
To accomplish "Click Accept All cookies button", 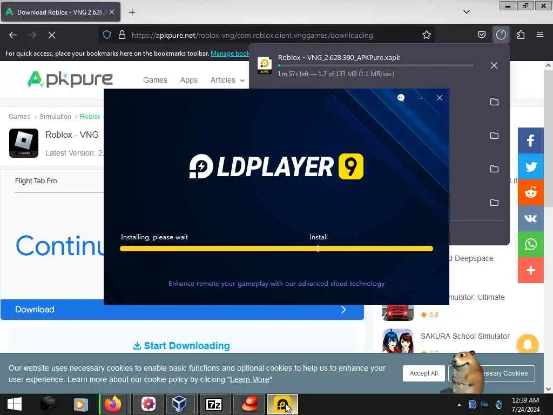I will [x=423, y=373].
